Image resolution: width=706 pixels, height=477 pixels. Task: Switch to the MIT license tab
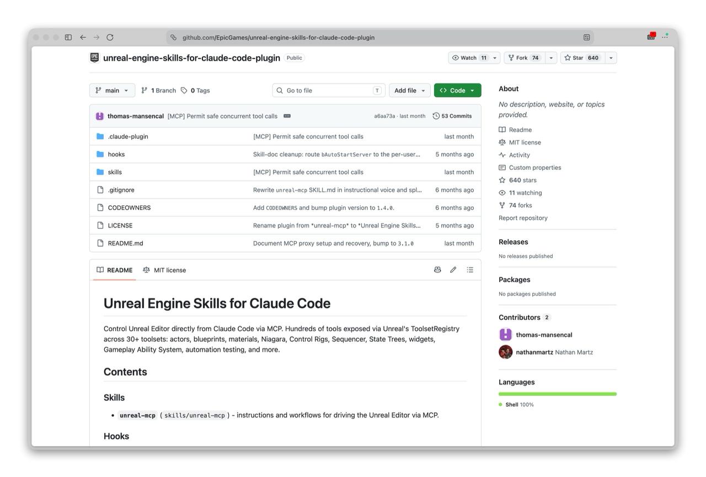(164, 270)
